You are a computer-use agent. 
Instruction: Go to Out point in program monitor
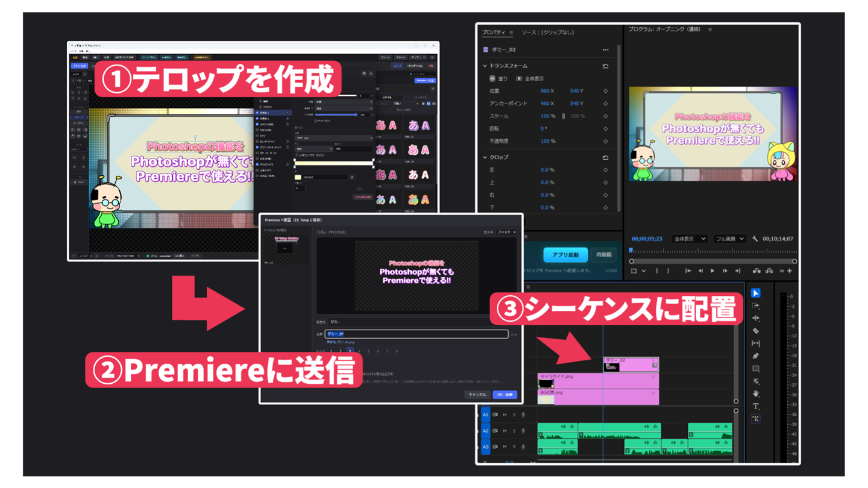(x=737, y=271)
